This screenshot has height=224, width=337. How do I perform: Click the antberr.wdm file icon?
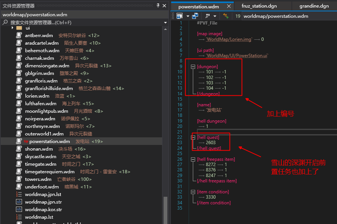point(19,35)
